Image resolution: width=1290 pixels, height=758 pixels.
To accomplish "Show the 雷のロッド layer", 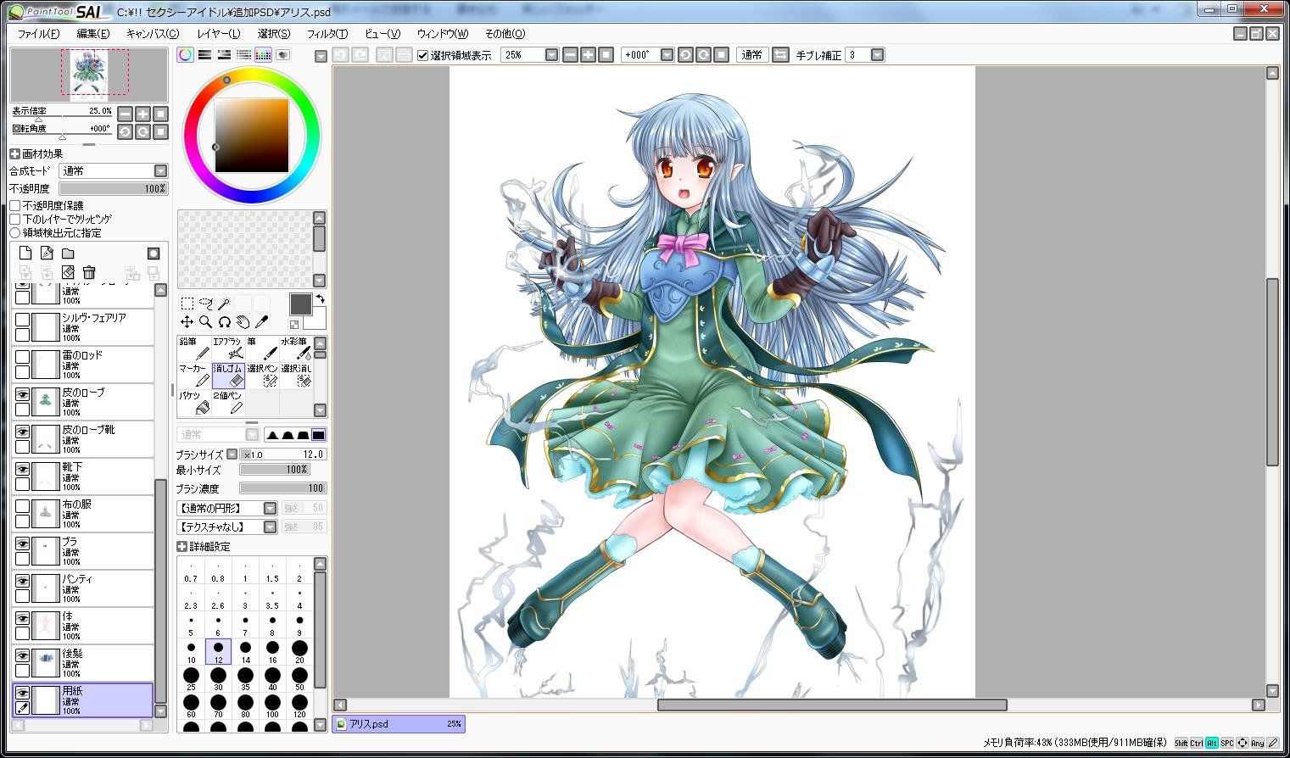I will click(x=22, y=357).
